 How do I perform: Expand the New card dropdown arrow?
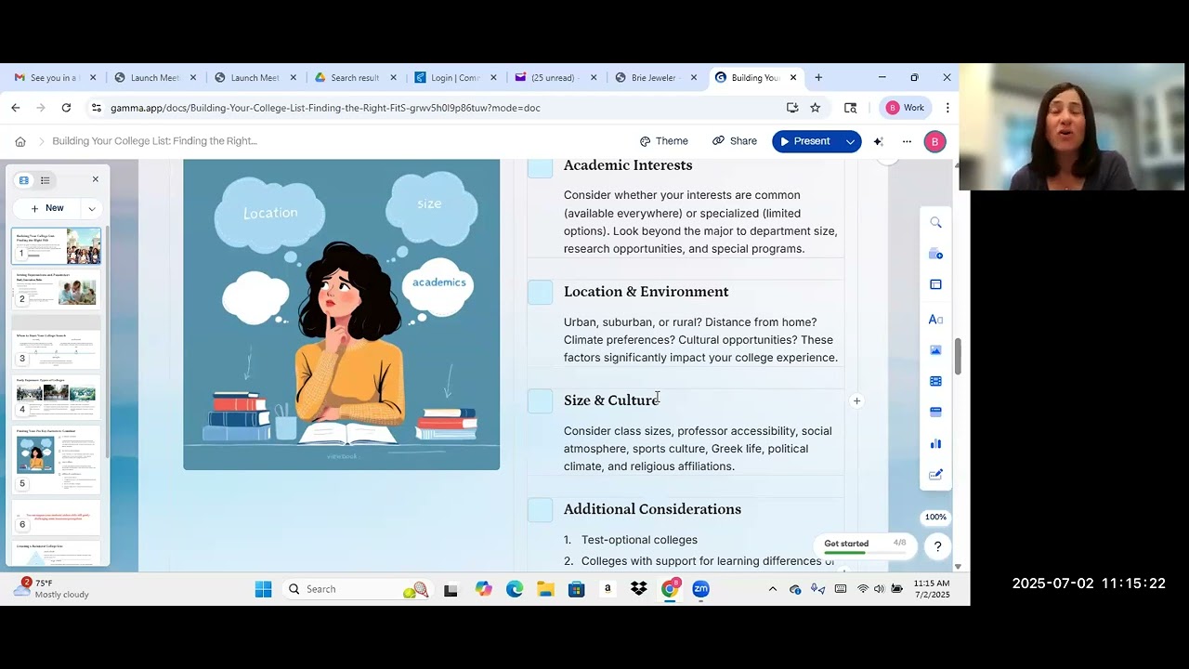click(91, 208)
